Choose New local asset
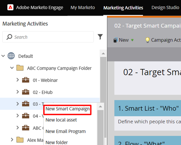Viewport: 181px width, 145px height. [x=61, y=120]
